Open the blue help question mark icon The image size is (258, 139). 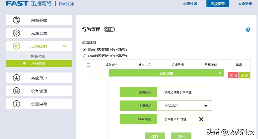click(x=248, y=29)
